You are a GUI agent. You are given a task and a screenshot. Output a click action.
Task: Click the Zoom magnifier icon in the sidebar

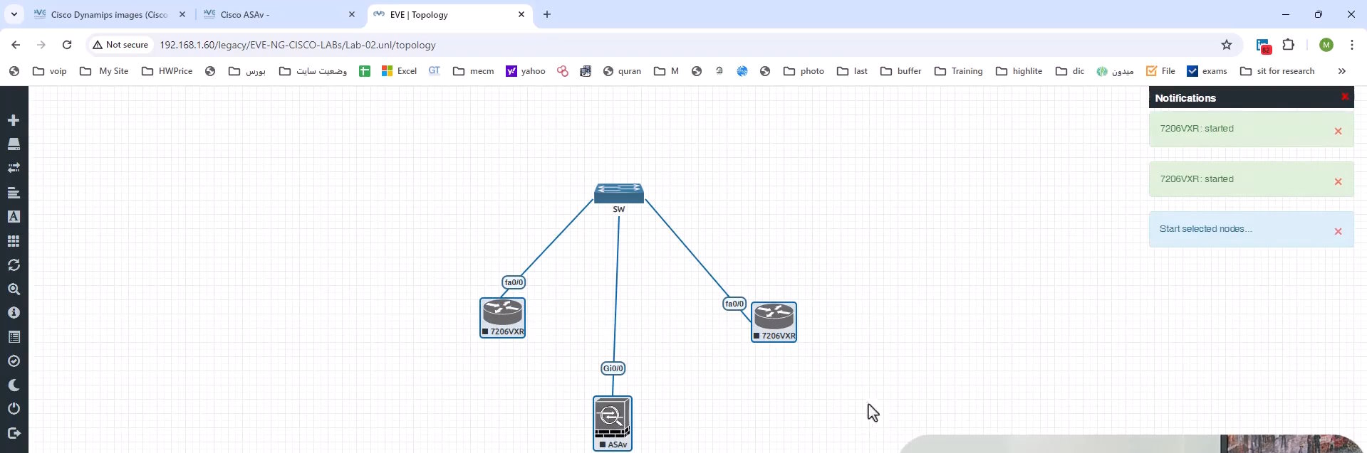coord(14,289)
